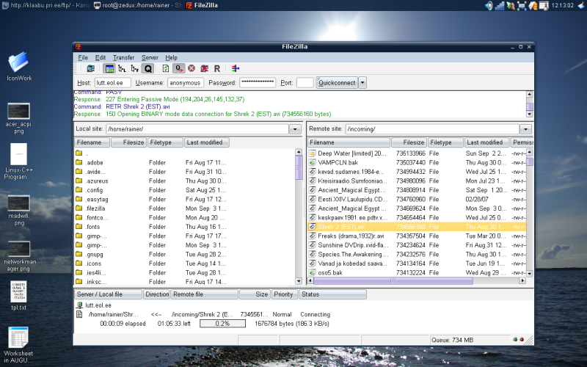Click the Disconnect from server toolbar icon
587x367 pixels.
tap(205, 68)
